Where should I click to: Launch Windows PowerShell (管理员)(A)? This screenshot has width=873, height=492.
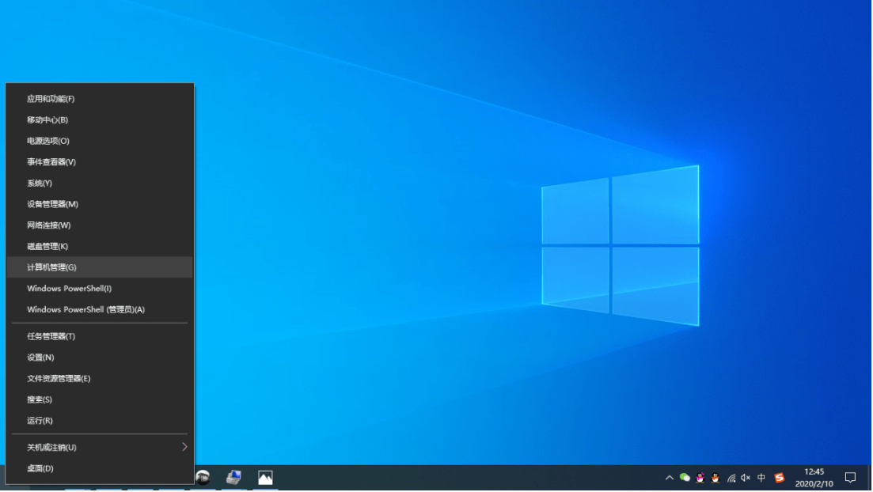point(100,310)
